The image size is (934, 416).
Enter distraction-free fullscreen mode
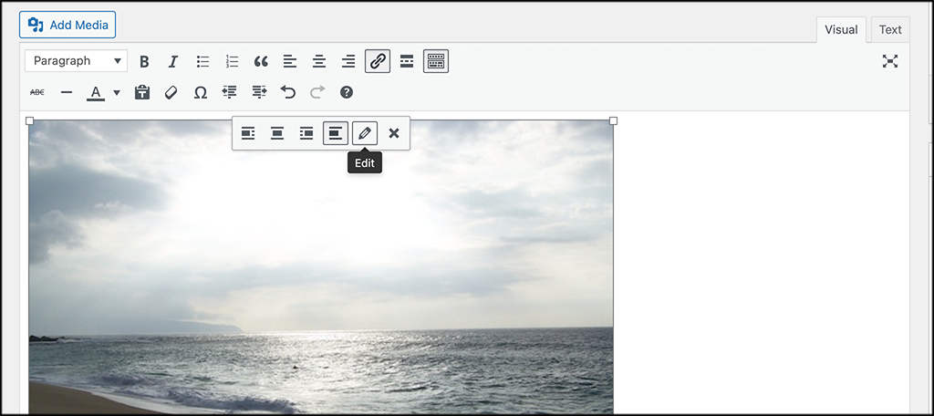click(890, 61)
